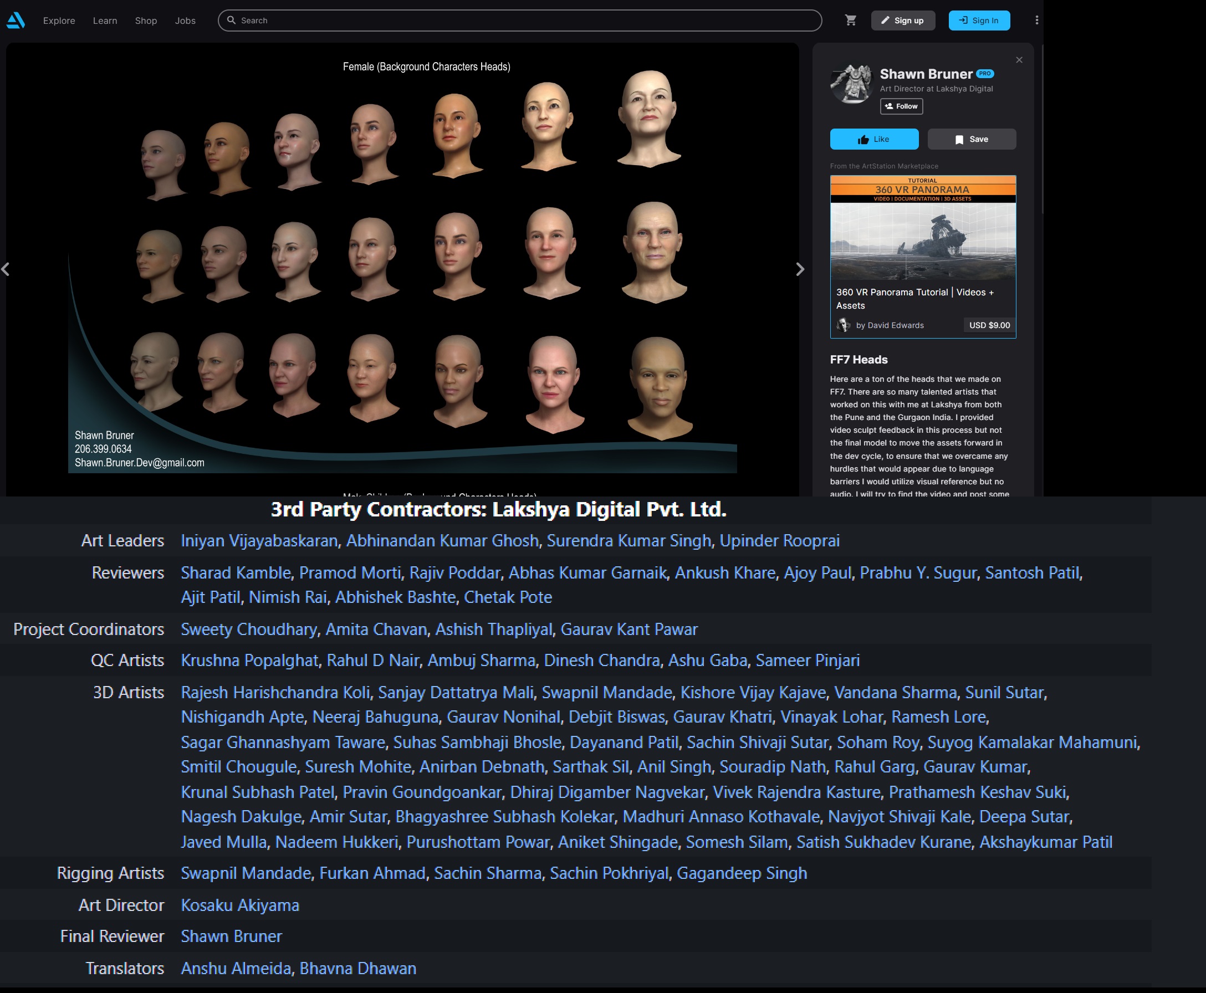Click the Shawn Bruner Final Reviewer link
Screen dimensions: 1206x993
click(x=231, y=936)
